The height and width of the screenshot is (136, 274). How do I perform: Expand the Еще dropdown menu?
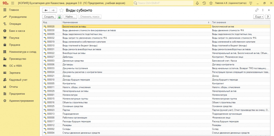259,17
